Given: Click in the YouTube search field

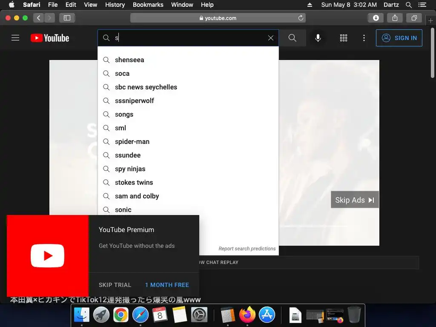Looking at the screenshot, I should 188,38.
